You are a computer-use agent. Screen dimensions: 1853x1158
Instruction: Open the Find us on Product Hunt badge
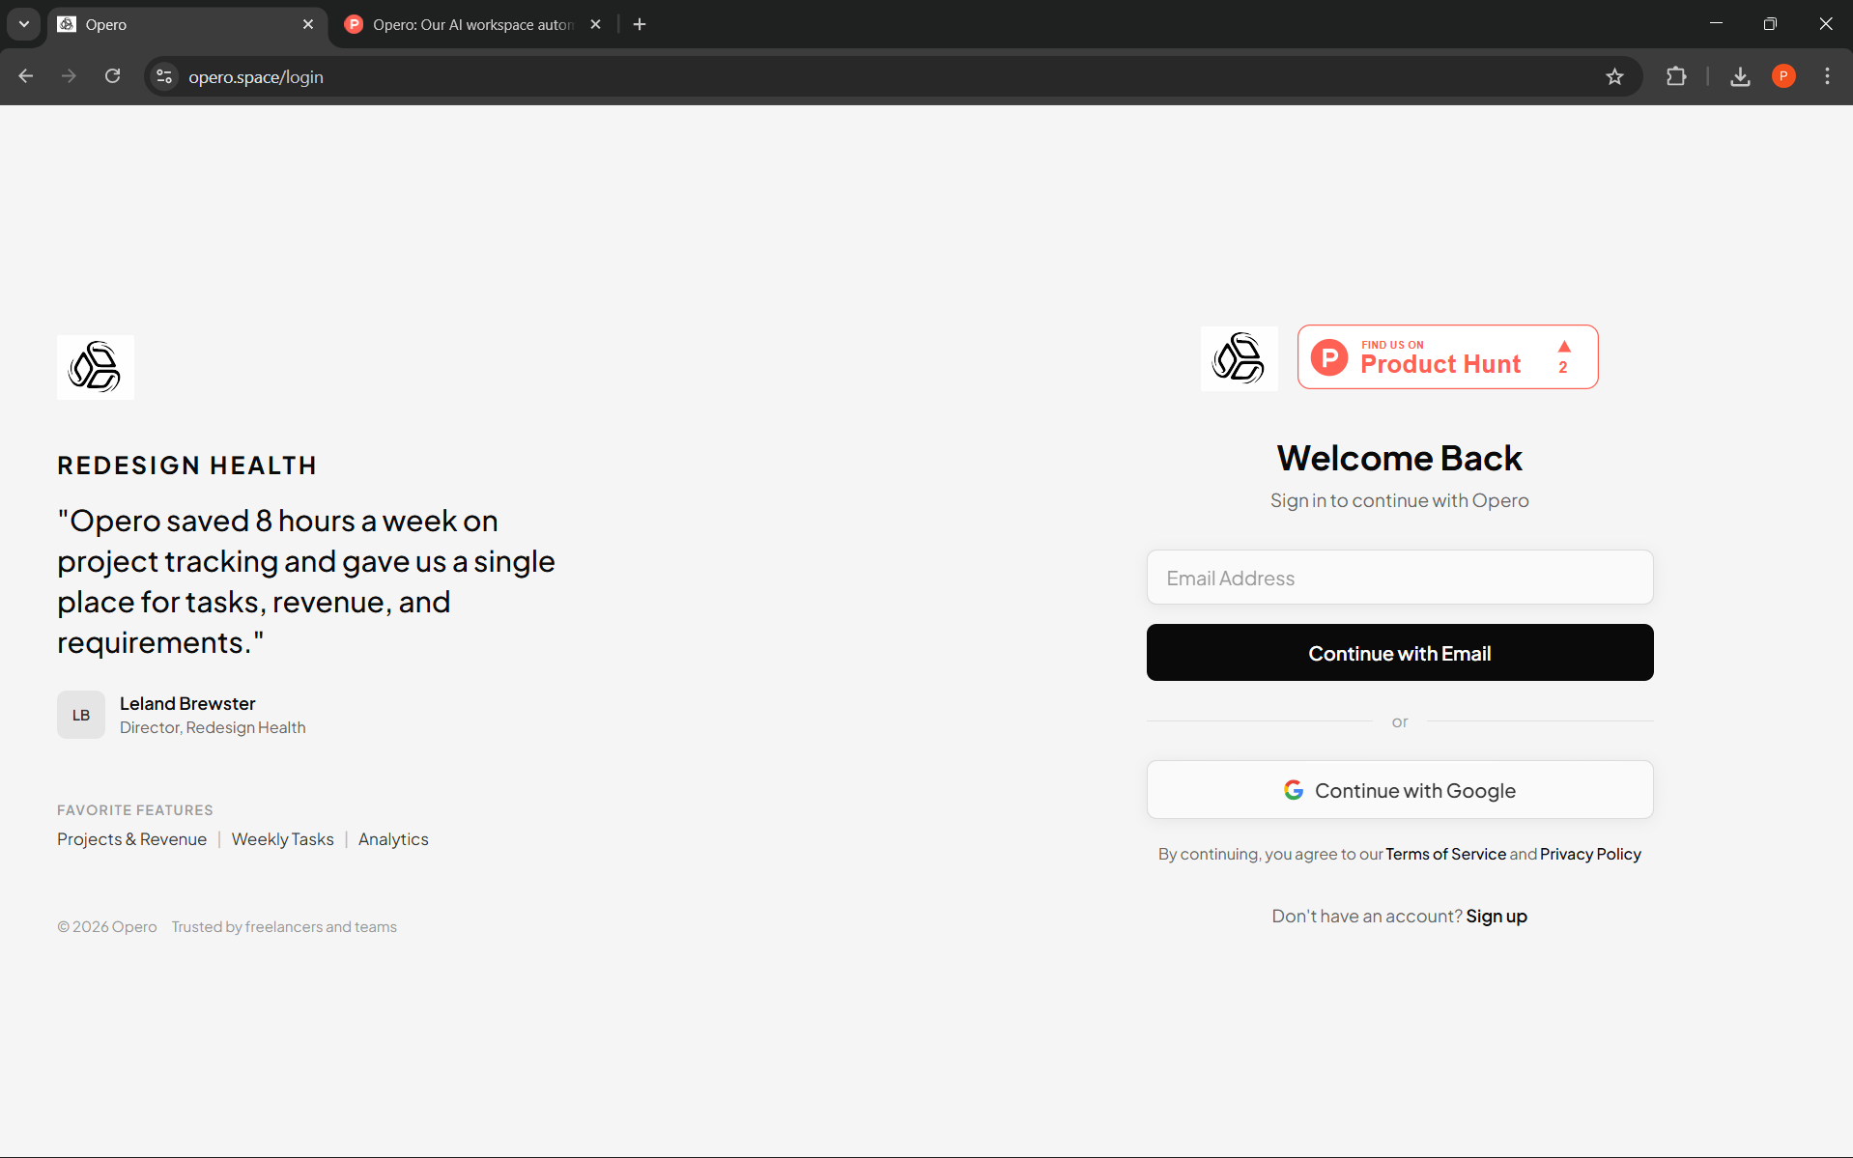tap(1447, 357)
